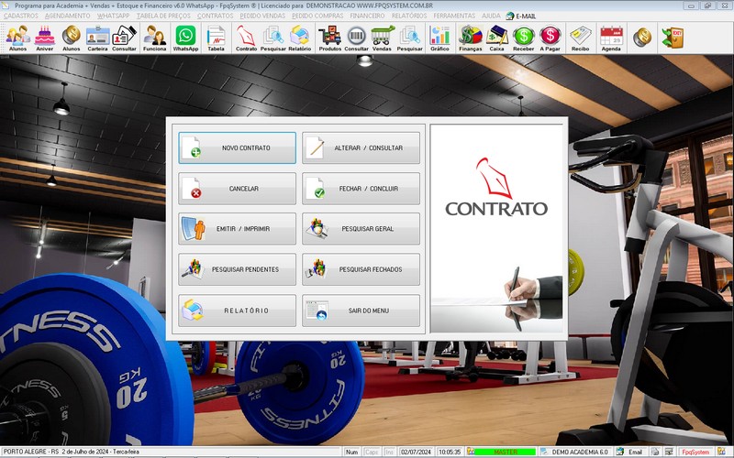
Task: Click the red A Pagar dollar icon
Action: (550, 38)
